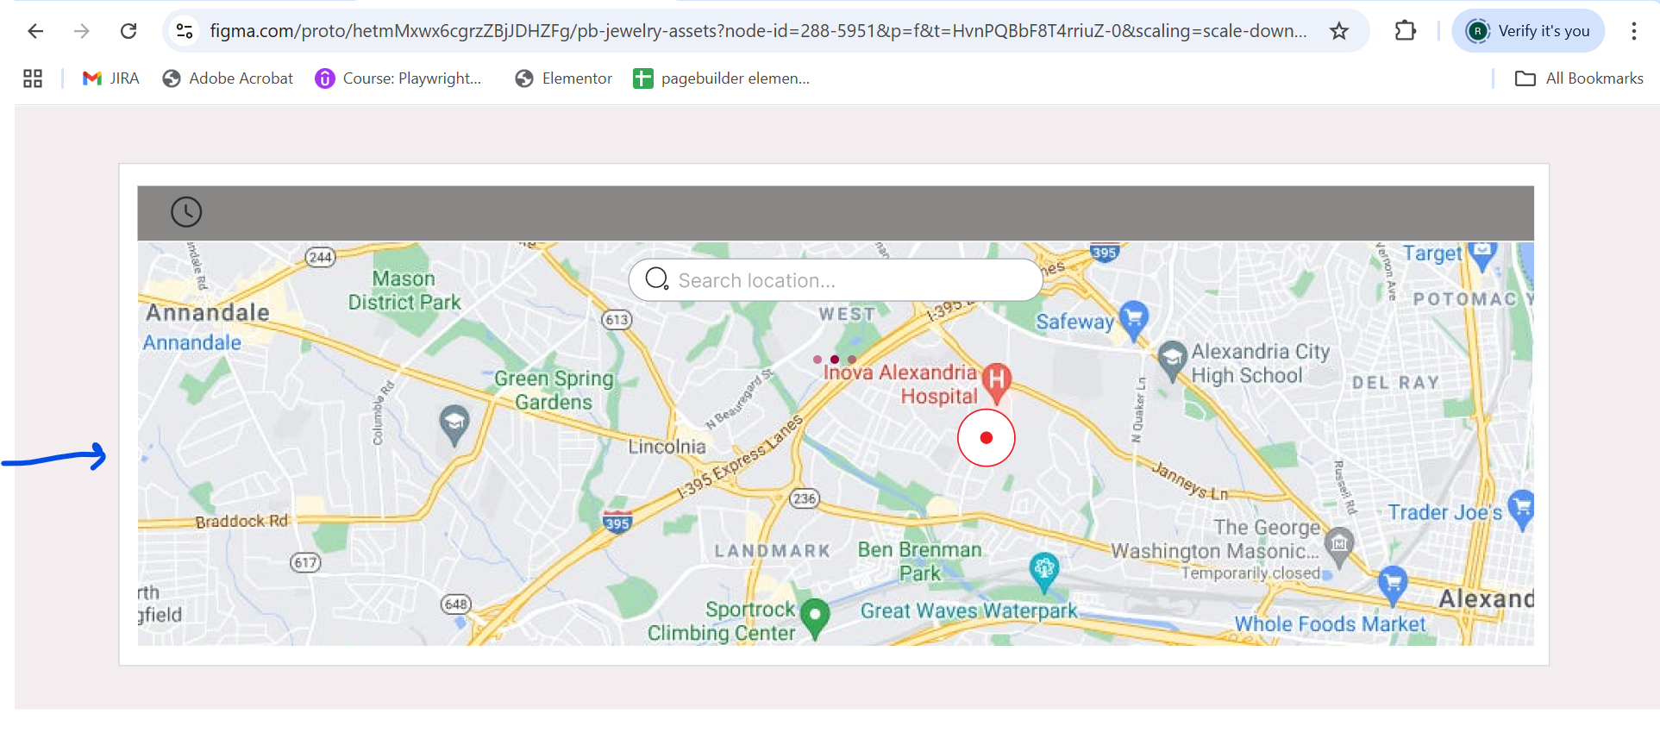Click the Janneys Ln road label
Image resolution: width=1660 pixels, height=745 pixels.
1190,481
